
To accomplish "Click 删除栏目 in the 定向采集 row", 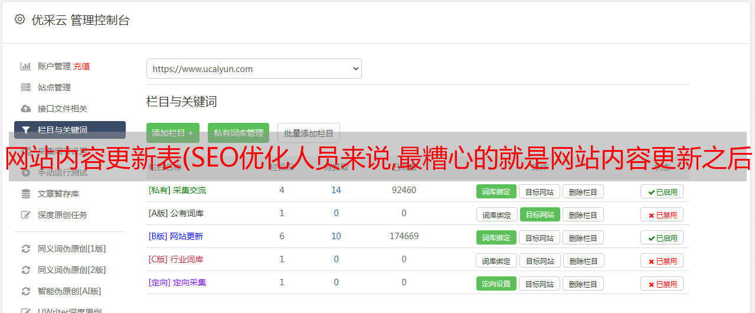I will (583, 283).
